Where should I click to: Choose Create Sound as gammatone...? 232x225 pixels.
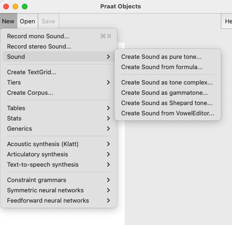click(168, 93)
